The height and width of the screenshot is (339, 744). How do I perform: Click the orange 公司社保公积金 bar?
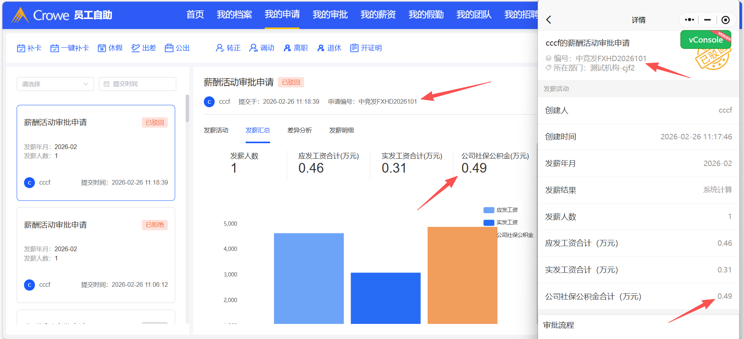tap(462, 275)
